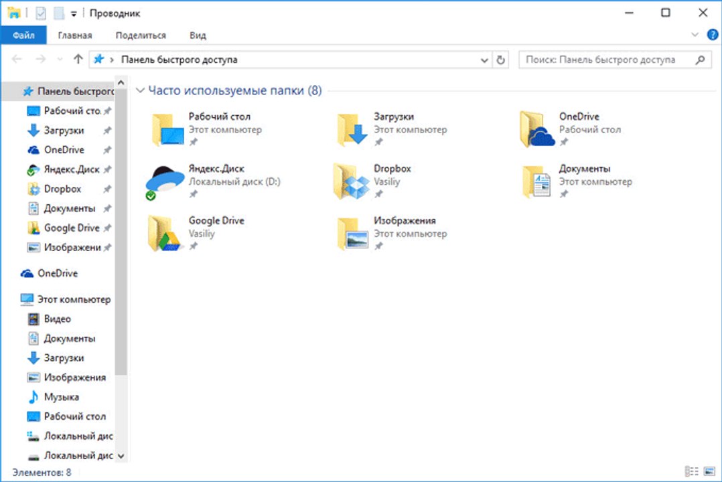The height and width of the screenshot is (482, 722).
Task: Click the Локальный диск (D:) location text
Action: (234, 181)
